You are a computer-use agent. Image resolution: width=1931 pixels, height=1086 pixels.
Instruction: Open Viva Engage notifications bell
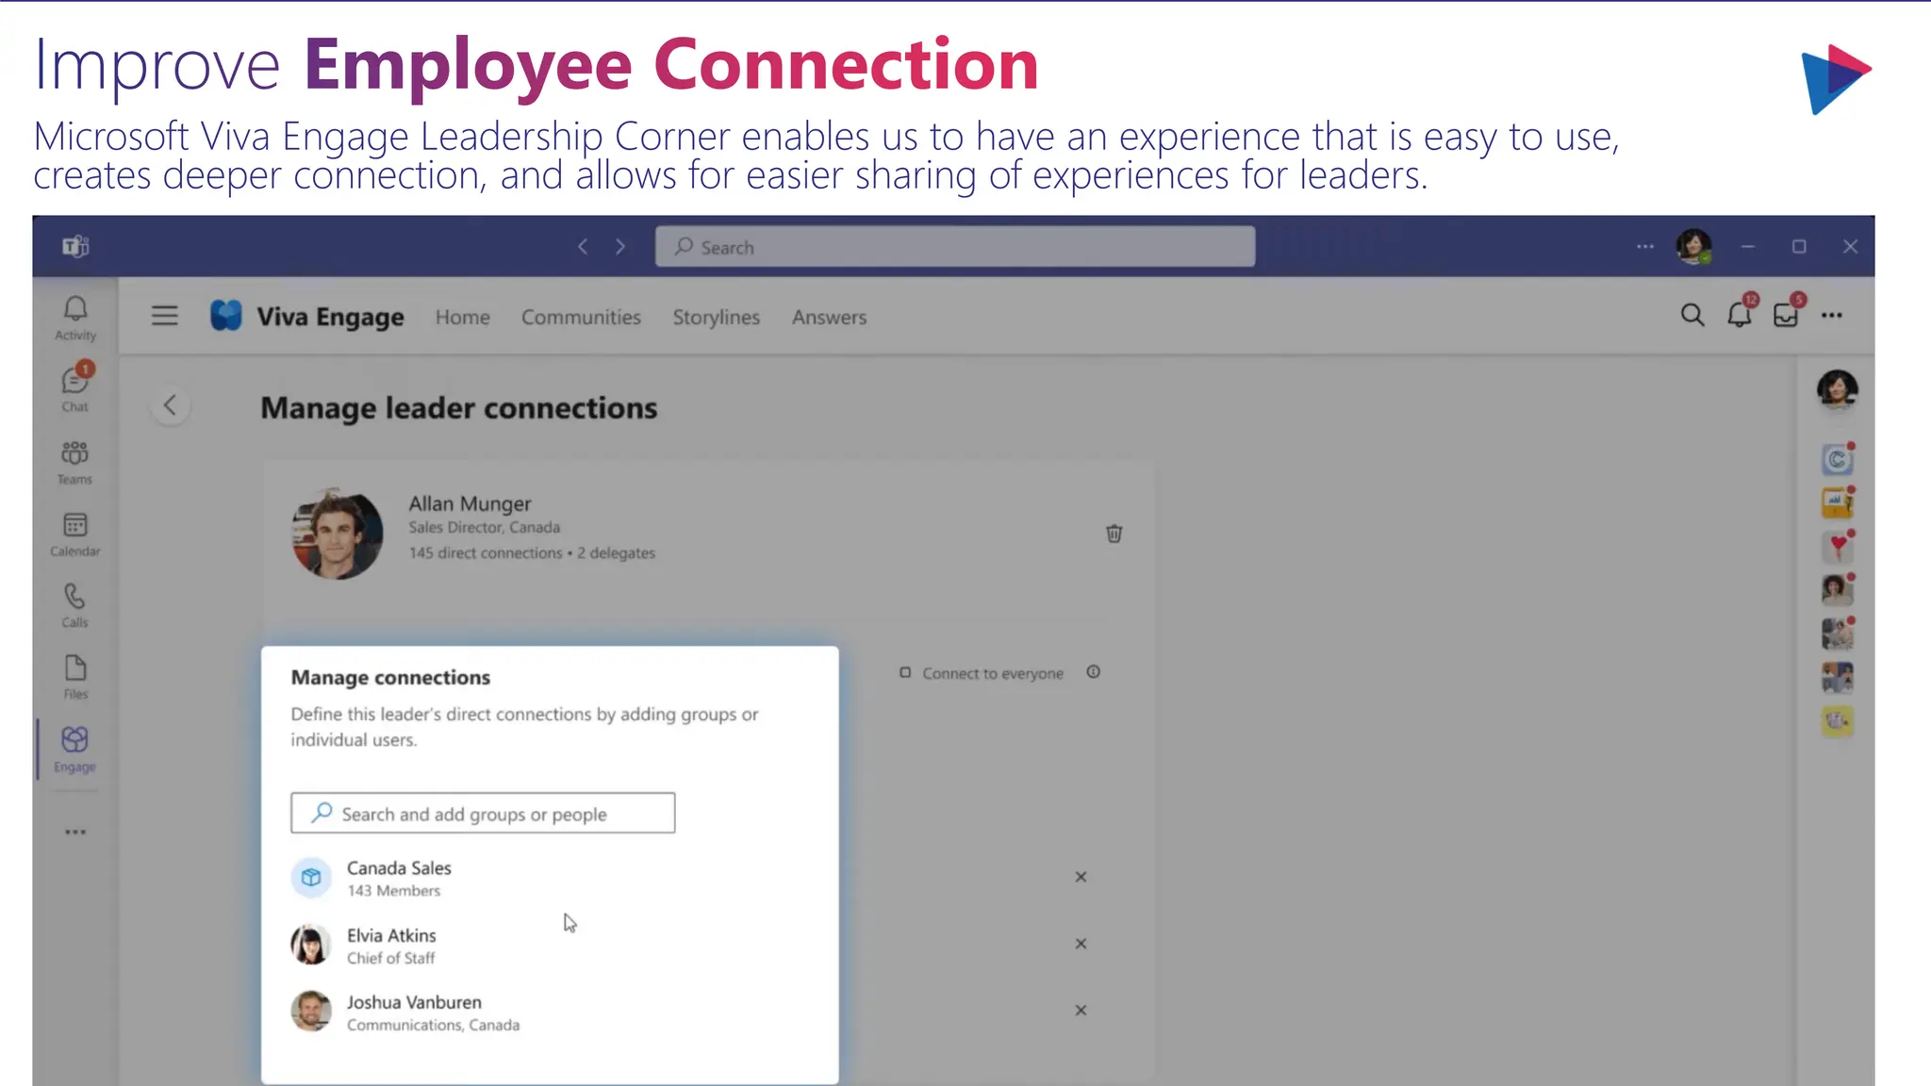click(1740, 315)
